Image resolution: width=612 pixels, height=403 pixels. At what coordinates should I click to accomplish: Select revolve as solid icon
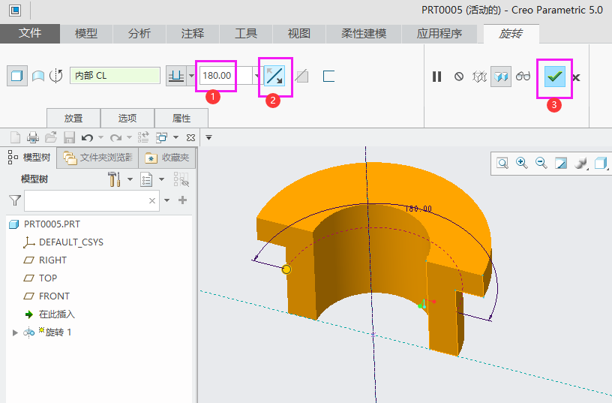coord(16,76)
